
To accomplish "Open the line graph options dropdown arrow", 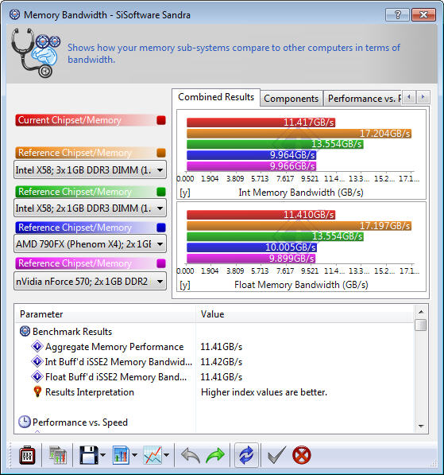I will [166, 455].
